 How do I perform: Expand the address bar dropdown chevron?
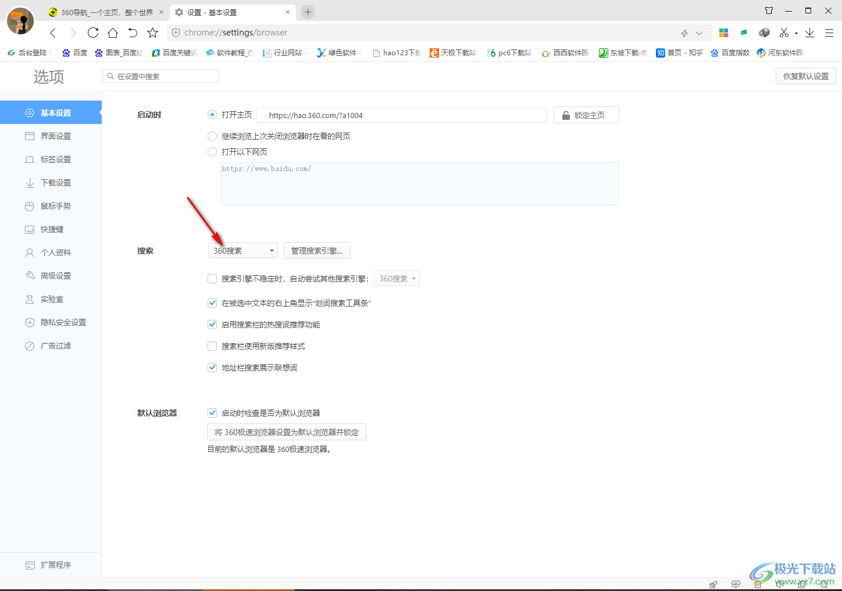[699, 33]
